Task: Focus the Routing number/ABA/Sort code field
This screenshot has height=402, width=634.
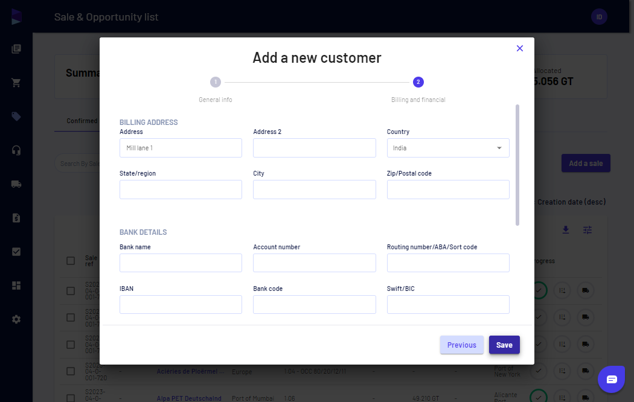Action: [x=447, y=263]
